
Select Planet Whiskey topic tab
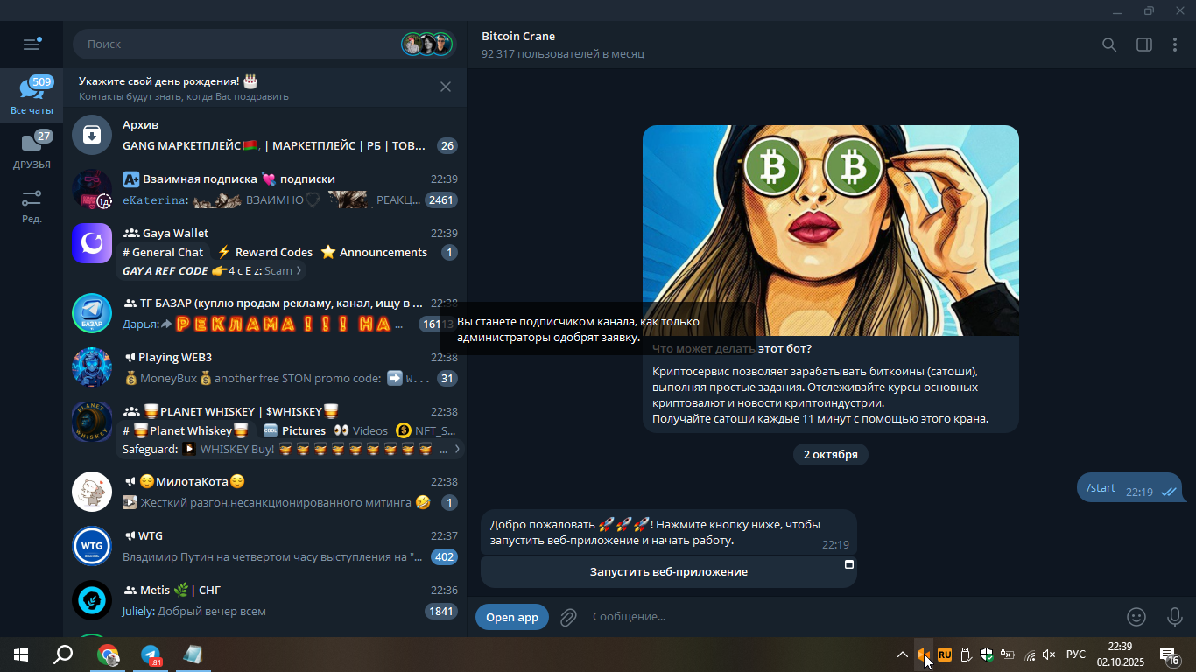click(186, 430)
